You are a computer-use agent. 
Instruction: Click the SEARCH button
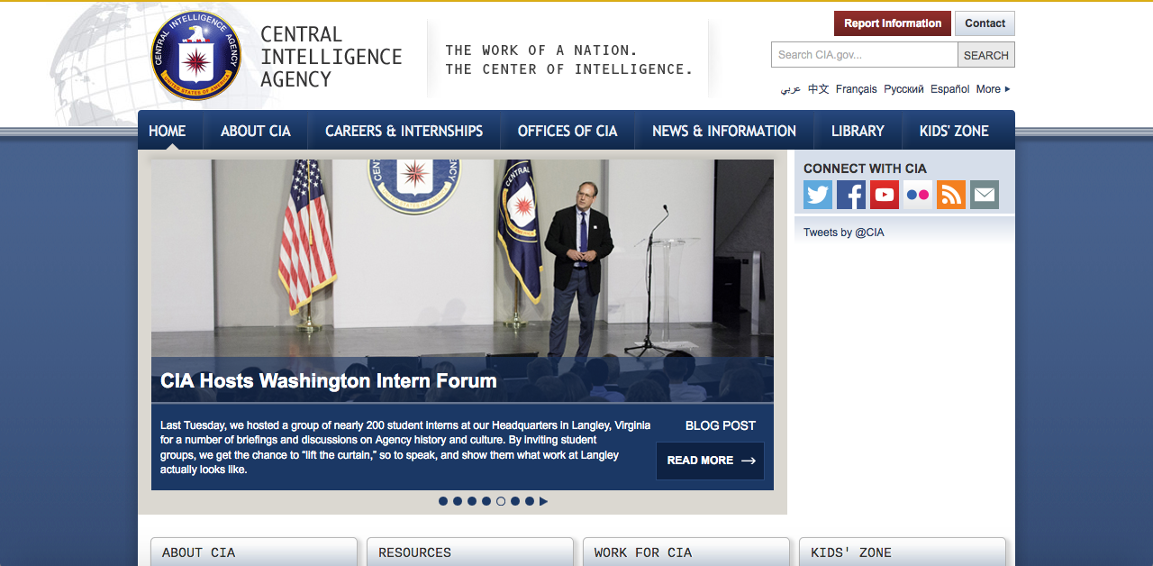(986, 55)
